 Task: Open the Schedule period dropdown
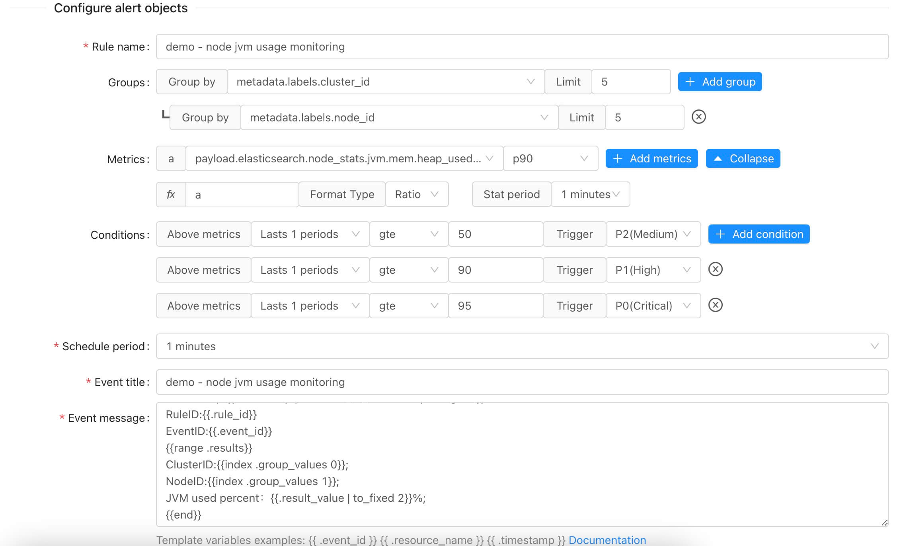tap(522, 346)
